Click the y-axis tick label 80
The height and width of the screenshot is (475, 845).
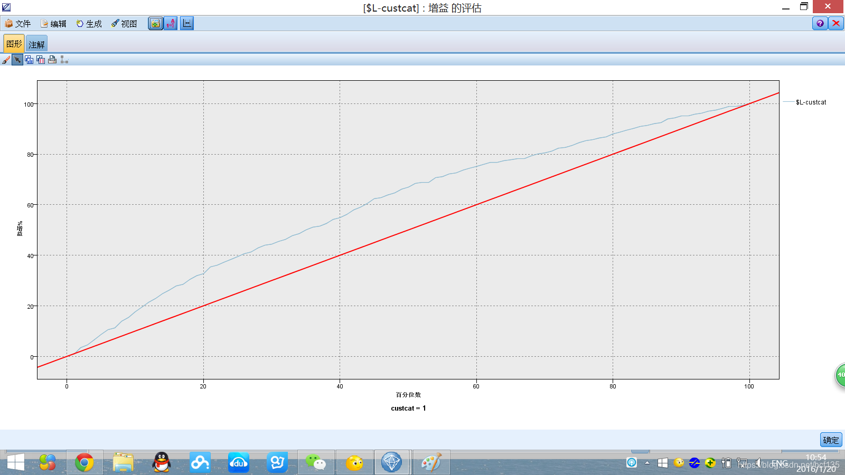click(30, 155)
